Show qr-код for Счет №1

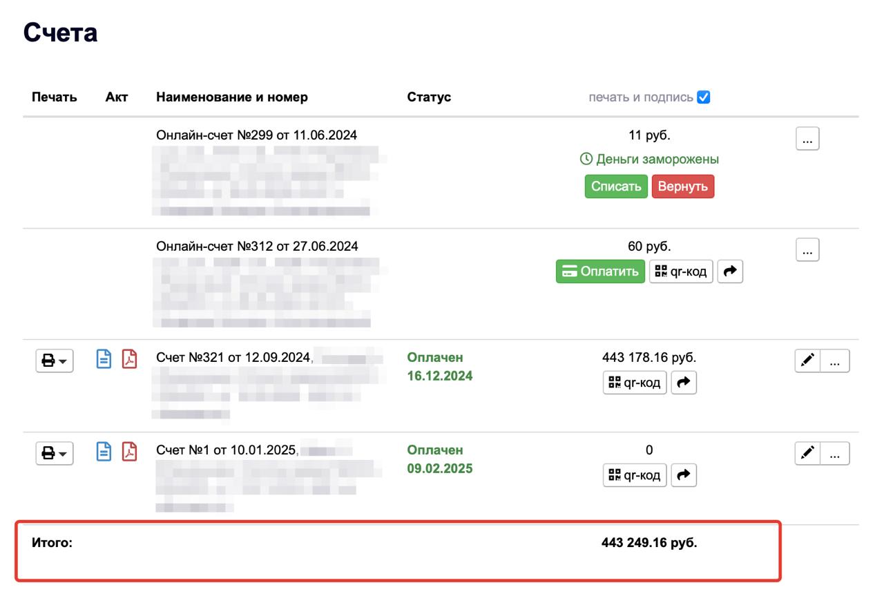click(x=635, y=475)
